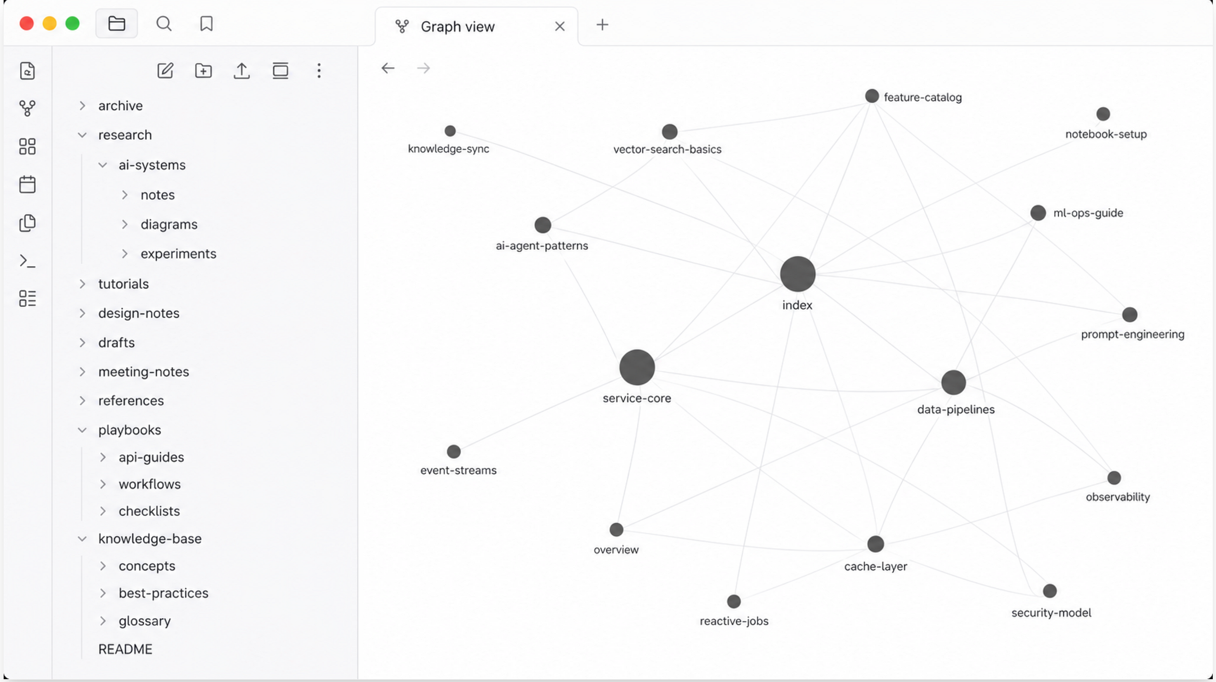The height and width of the screenshot is (682, 1216).
Task: Click the upload arrow sort icon
Action: [242, 71]
